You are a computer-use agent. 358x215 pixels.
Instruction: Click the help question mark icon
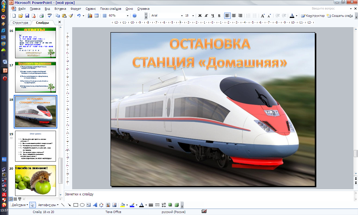135,16
